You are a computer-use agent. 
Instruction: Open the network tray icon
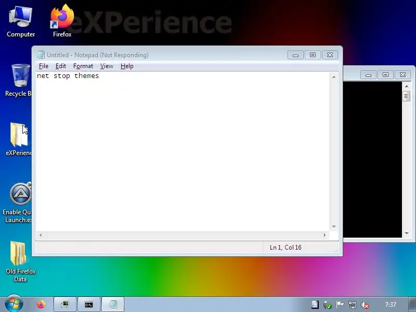[353, 305]
